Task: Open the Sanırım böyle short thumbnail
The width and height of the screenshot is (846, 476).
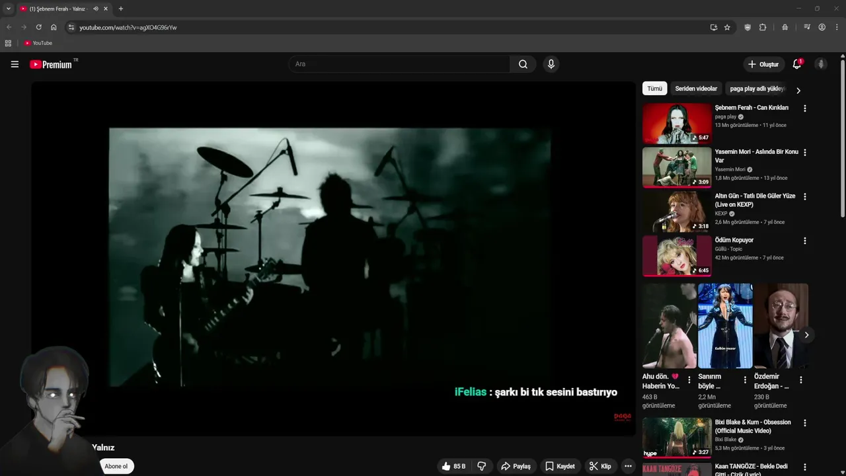Action: tap(725, 326)
